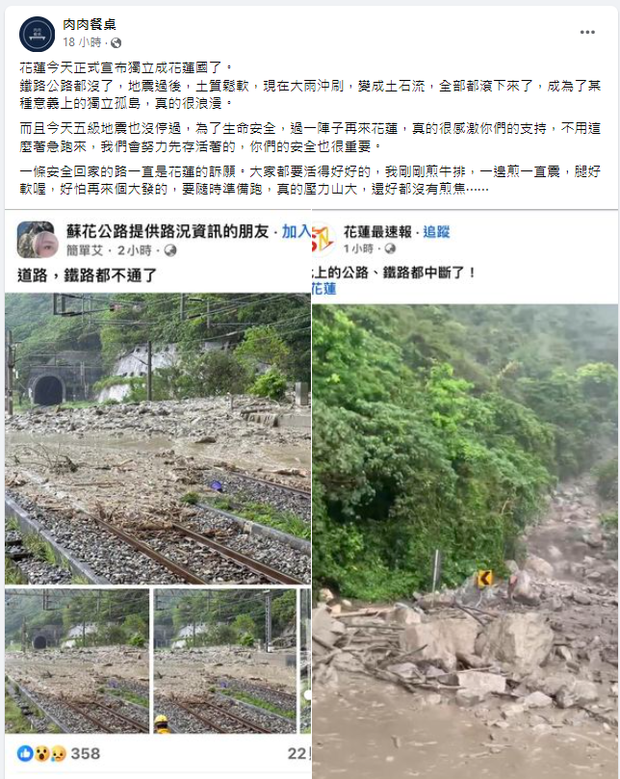Follow 花蓮最速報 with the 追蹤 link
The image size is (620, 779).
coord(436,232)
